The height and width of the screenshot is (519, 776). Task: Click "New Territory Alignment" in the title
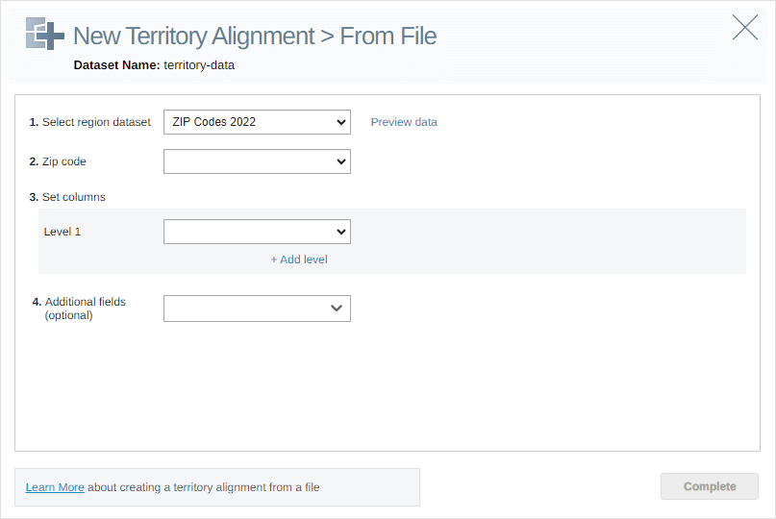coord(193,37)
